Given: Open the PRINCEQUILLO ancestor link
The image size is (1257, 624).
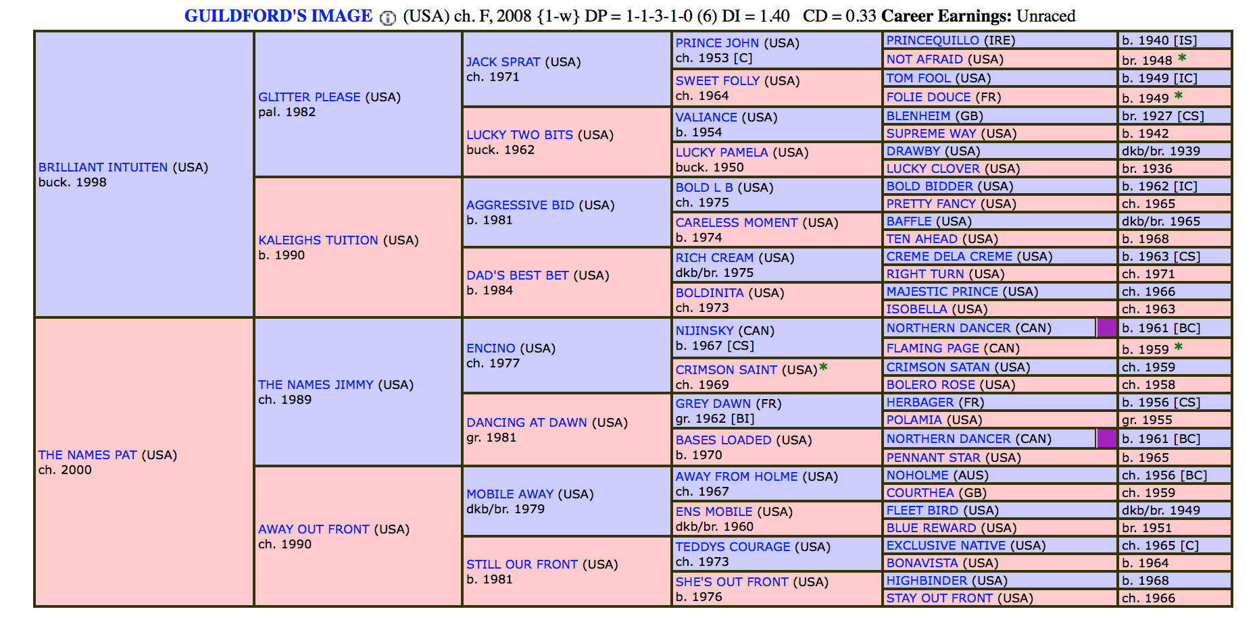Looking at the screenshot, I should pos(932,41).
